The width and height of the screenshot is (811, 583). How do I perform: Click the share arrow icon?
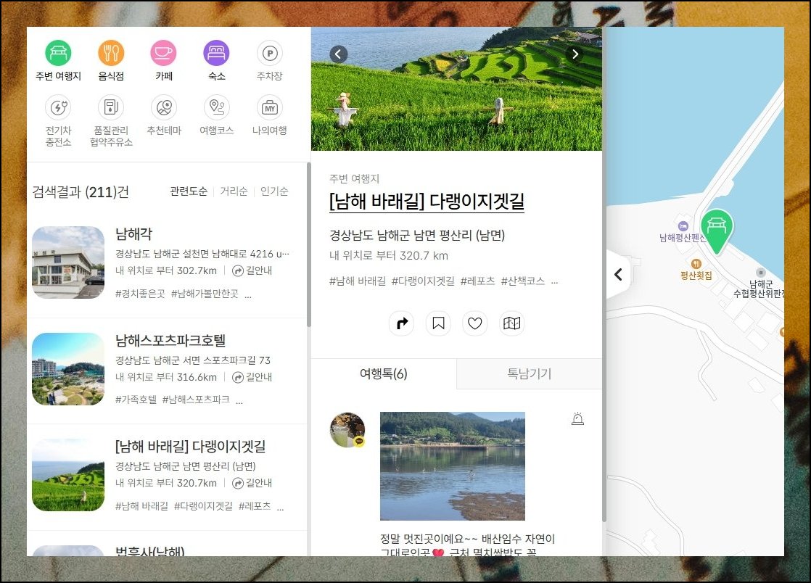(401, 323)
